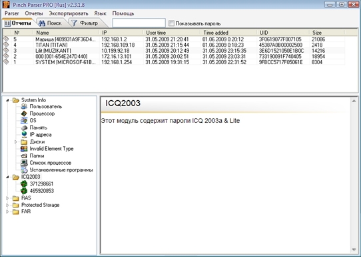Click the tag icon of report 3
This screenshot has height=257, width=361.
[x=6, y=50]
